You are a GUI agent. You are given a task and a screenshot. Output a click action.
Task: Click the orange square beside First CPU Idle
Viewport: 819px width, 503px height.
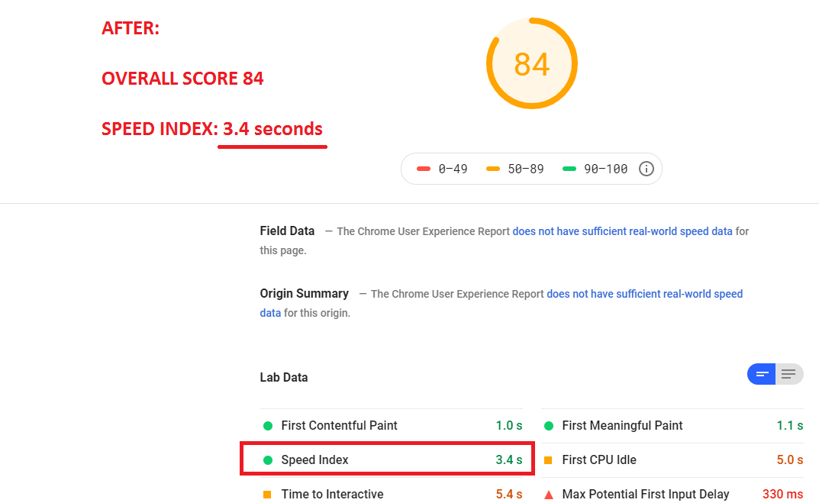(x=548, y=459)
